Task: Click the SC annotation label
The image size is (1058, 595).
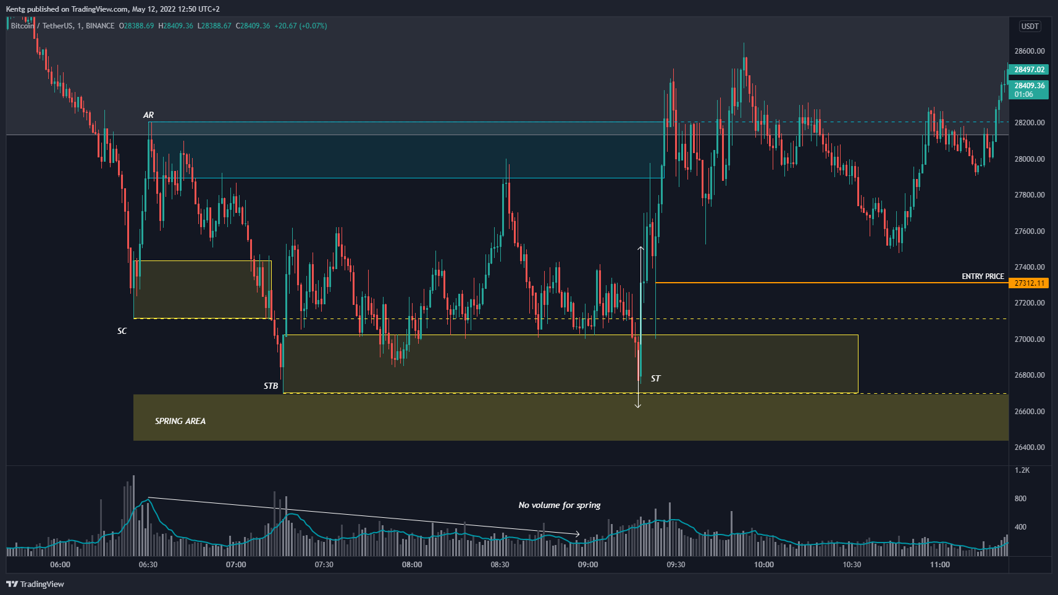Action: point(122,331)
